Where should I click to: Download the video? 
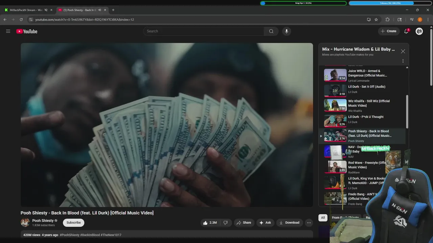289,222
